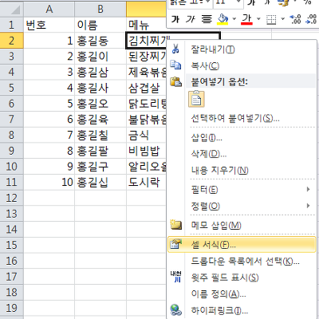Screen dimensions: 319x319
Task: Open borders dropdown arrow
Action: (283, 19)
